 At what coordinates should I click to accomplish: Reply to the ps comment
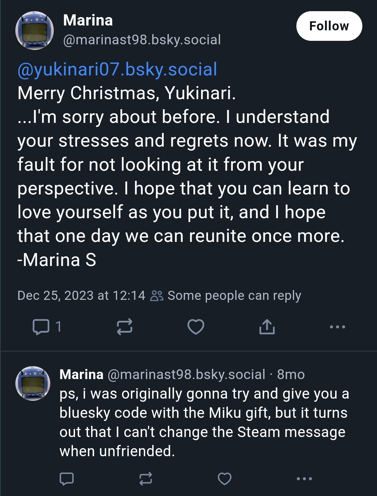point(67,479)
